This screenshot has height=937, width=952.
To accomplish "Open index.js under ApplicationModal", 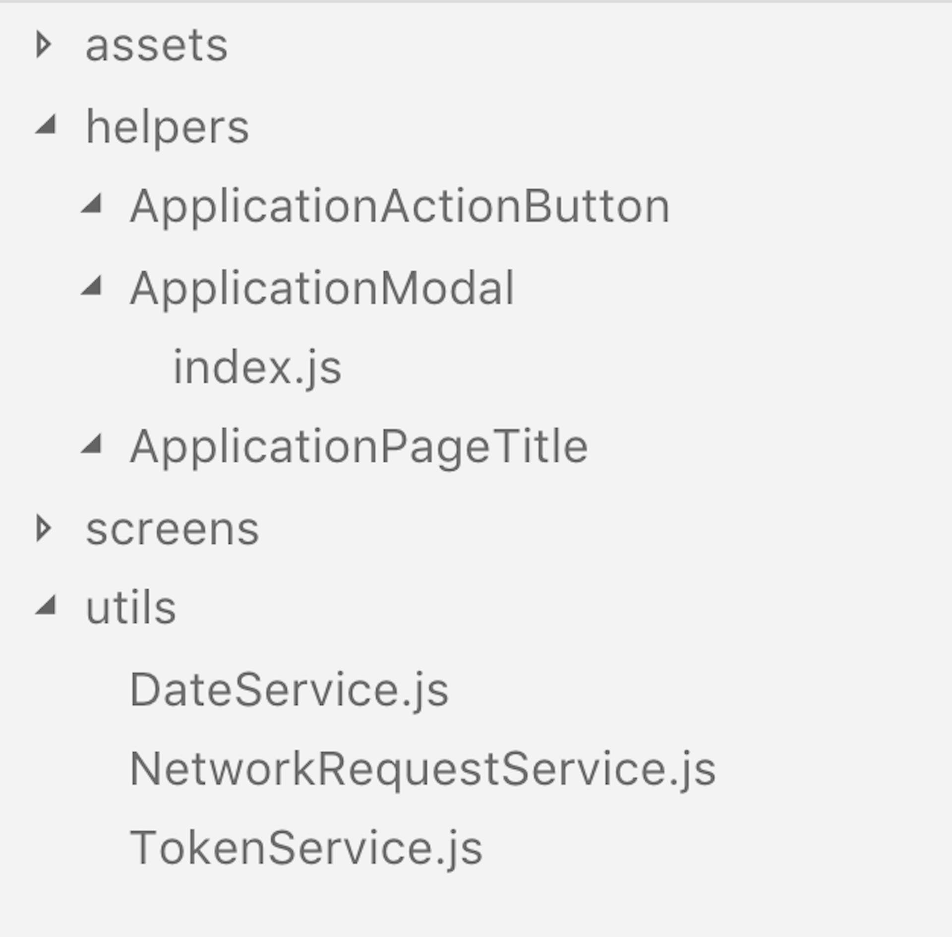I will click(257, 368).
